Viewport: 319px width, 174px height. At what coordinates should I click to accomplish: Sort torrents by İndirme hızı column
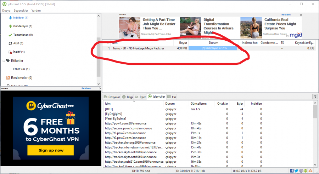(250, 43)
